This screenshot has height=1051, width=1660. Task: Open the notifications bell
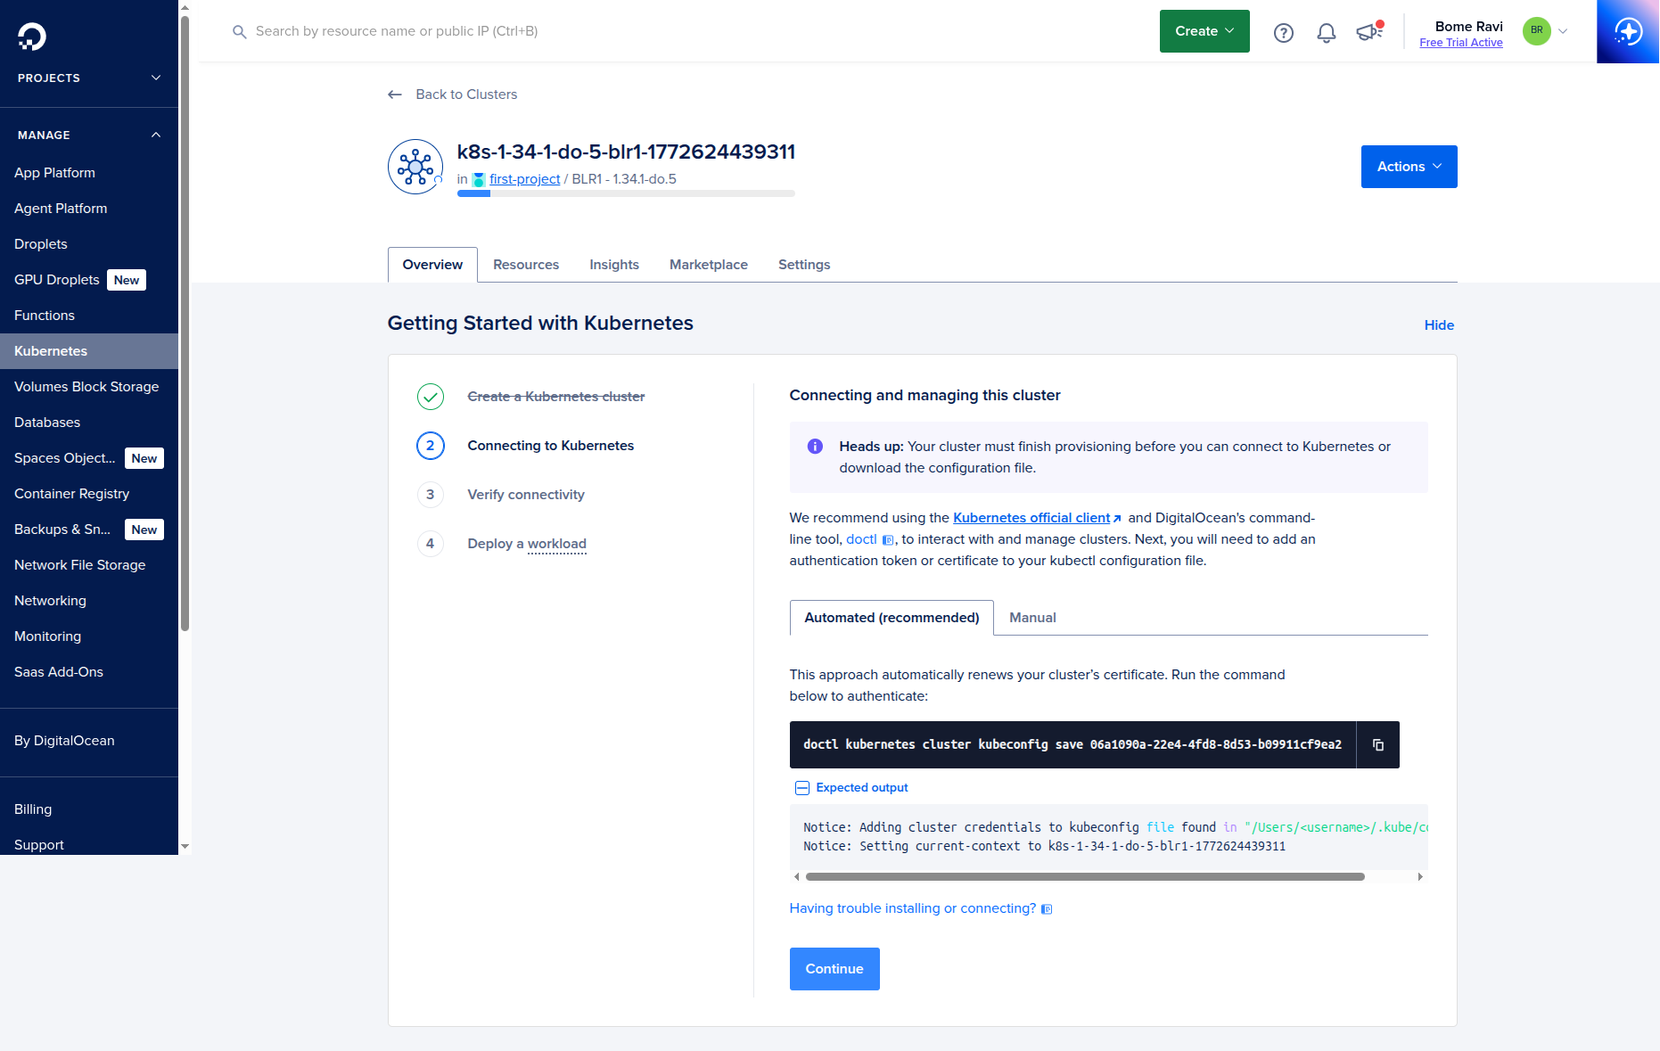click(x=1326, y=31)
